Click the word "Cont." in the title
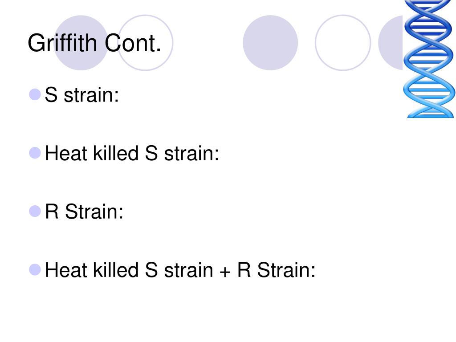This screenshot has width=456, height=342. pyautogui.click(x=133, y=43)
